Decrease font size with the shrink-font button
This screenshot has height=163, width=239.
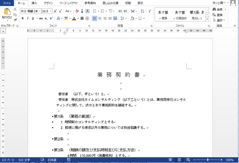pyautogui.click(x=60, y=11)
